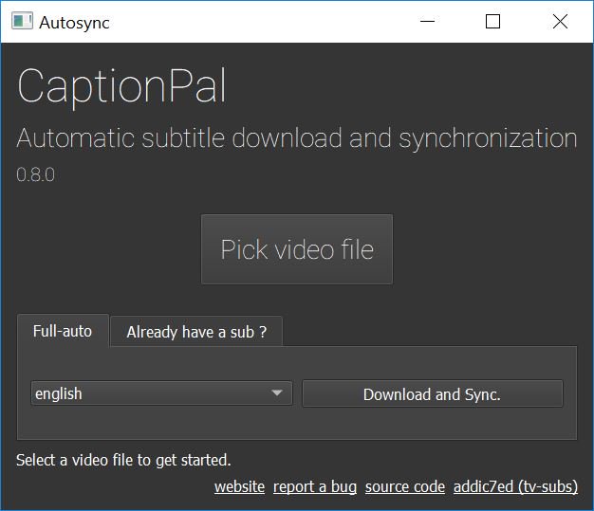Open the website link
This screenshot has width=594, height=511.
tap(239, 486)
